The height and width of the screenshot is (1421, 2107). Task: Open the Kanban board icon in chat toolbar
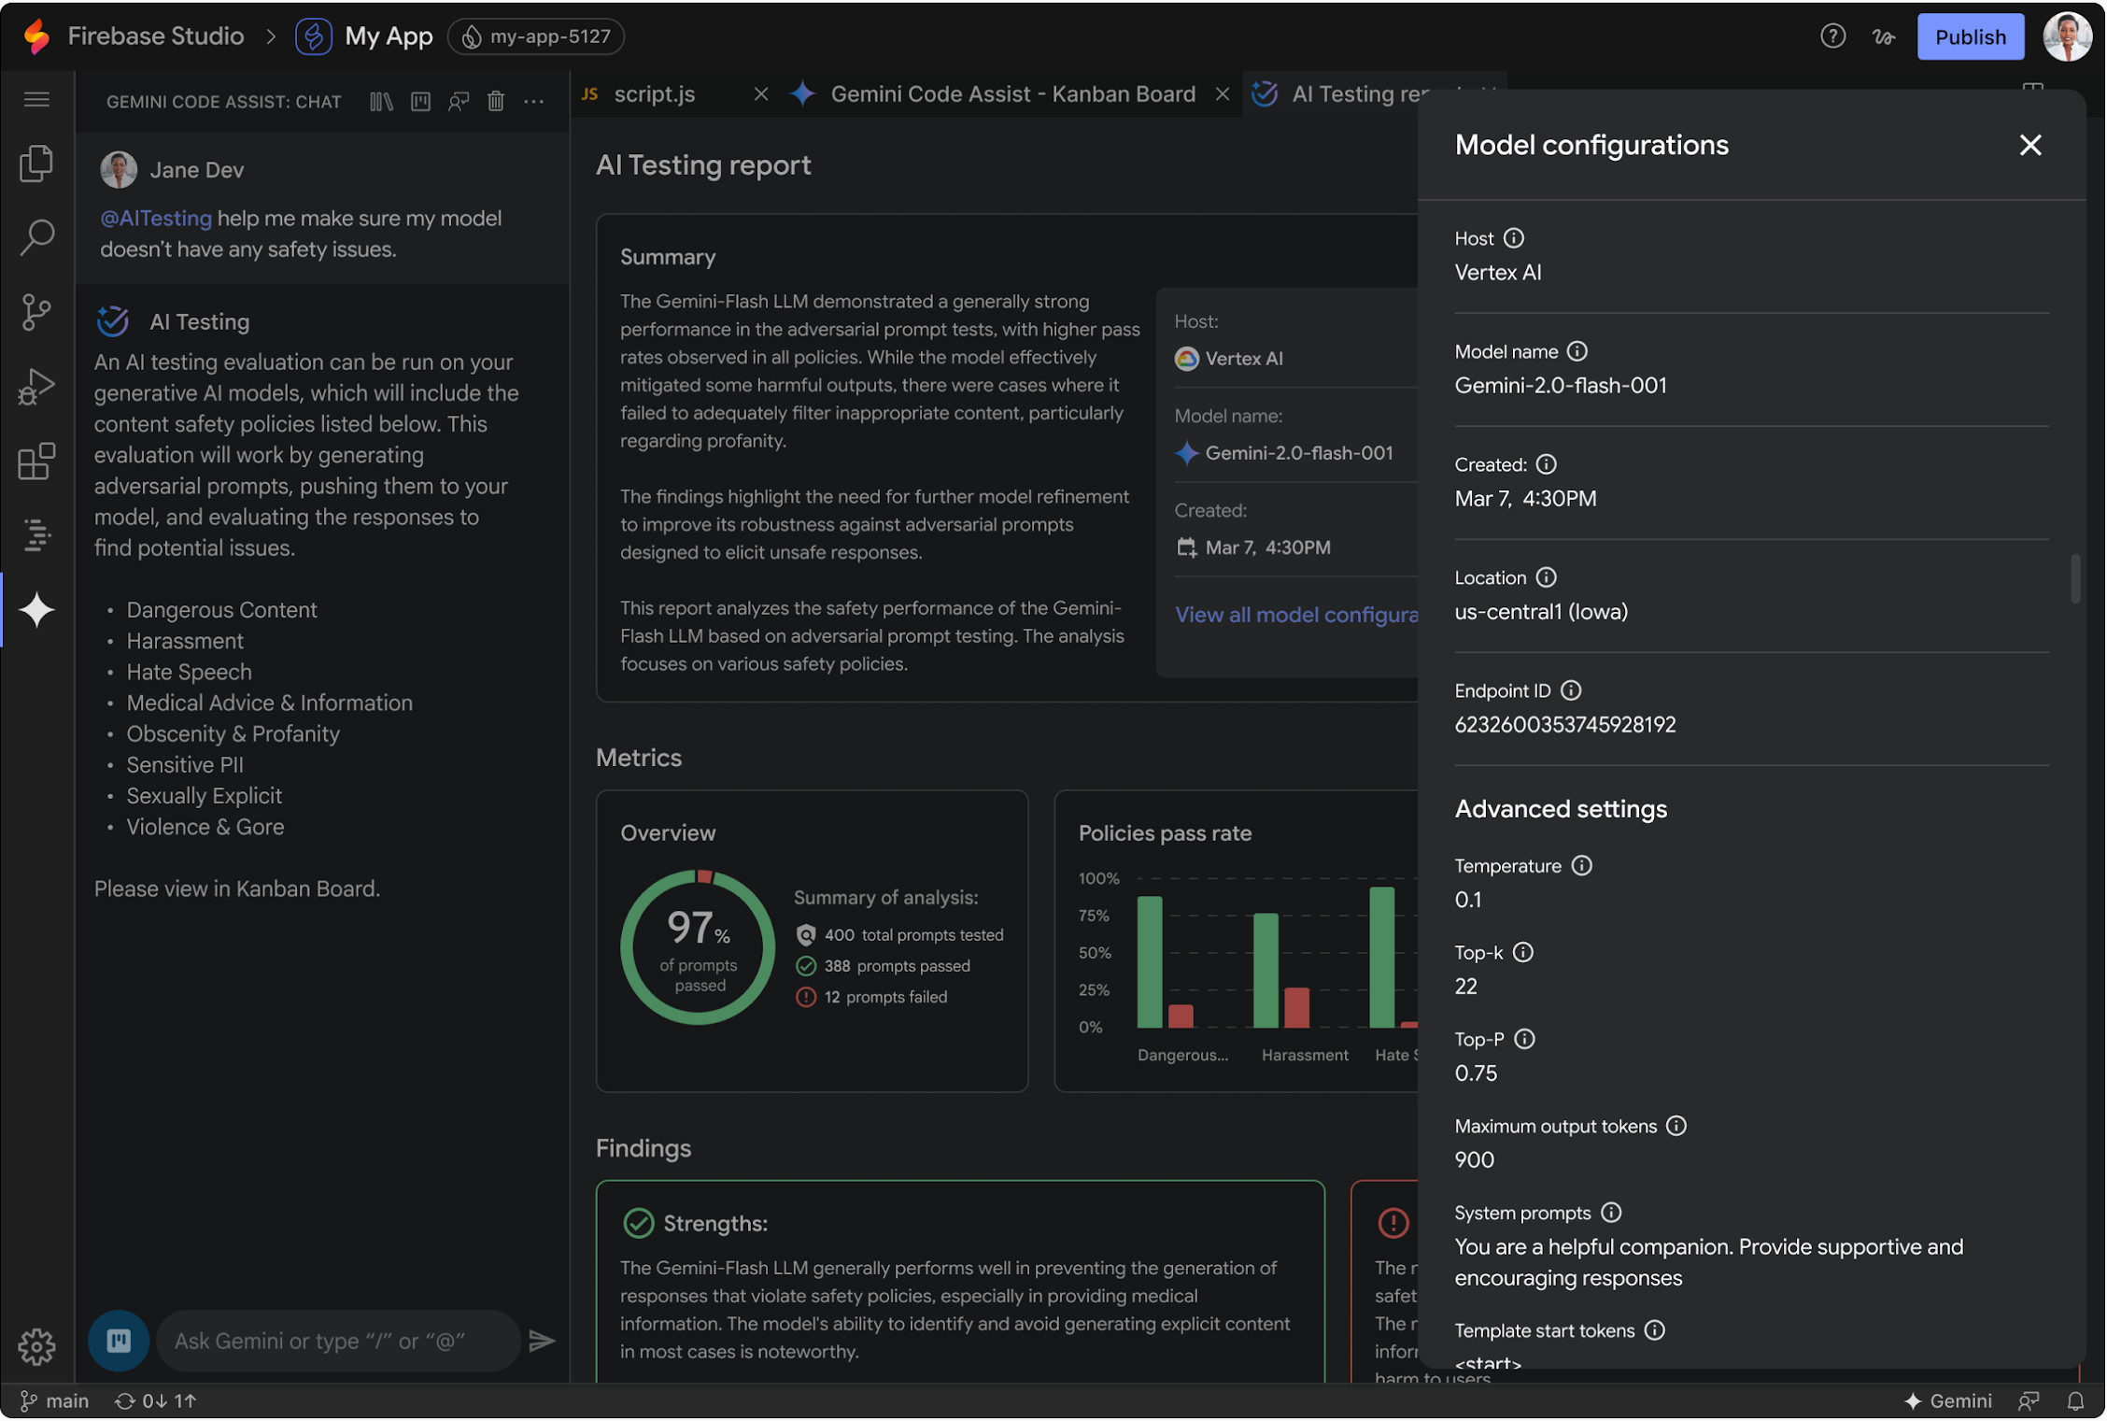(420, 101)
